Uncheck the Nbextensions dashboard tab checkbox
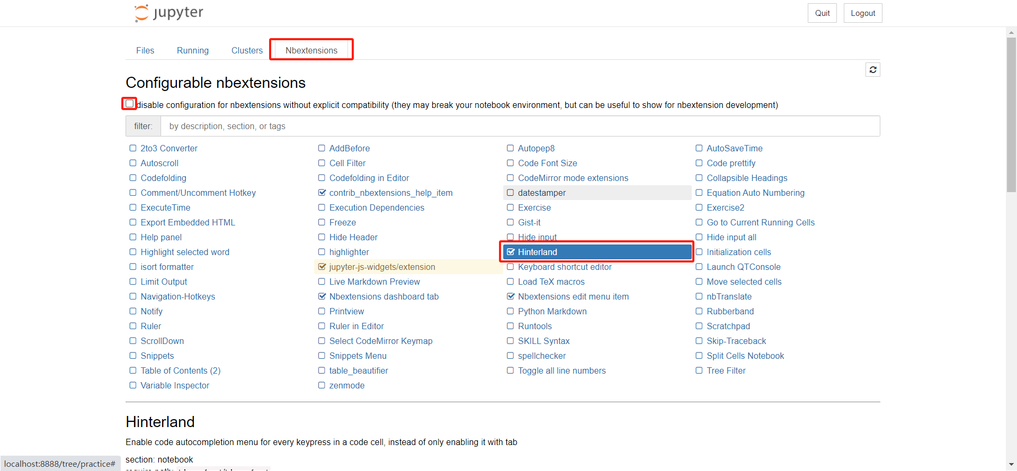The width and height of the screenshot is (1017, 471). pos(322,296)
